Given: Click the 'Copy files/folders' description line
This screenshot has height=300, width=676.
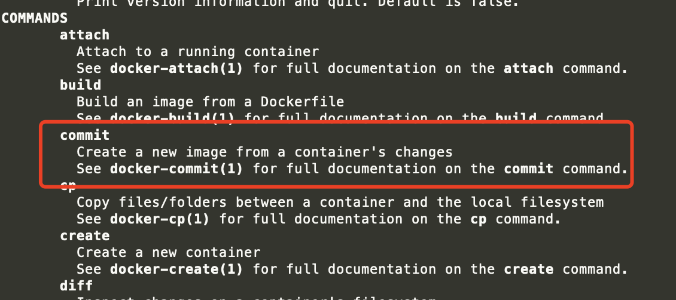Looking at the screenshot, I should pos(340,203).
